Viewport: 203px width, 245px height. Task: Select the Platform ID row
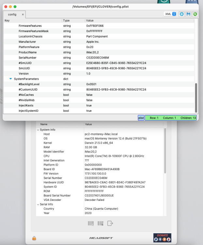tap(100, 165)
